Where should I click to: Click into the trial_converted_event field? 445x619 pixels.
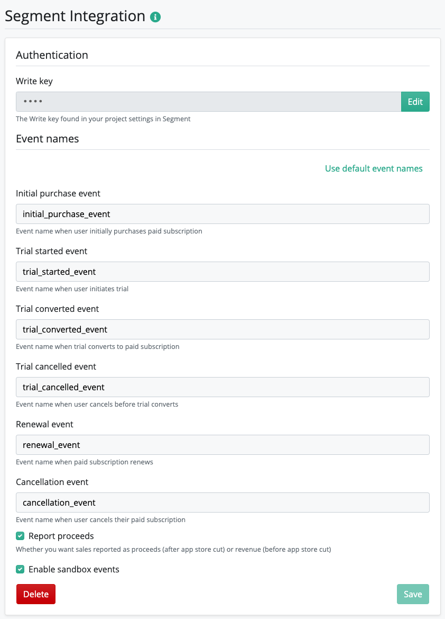point(222,329)
